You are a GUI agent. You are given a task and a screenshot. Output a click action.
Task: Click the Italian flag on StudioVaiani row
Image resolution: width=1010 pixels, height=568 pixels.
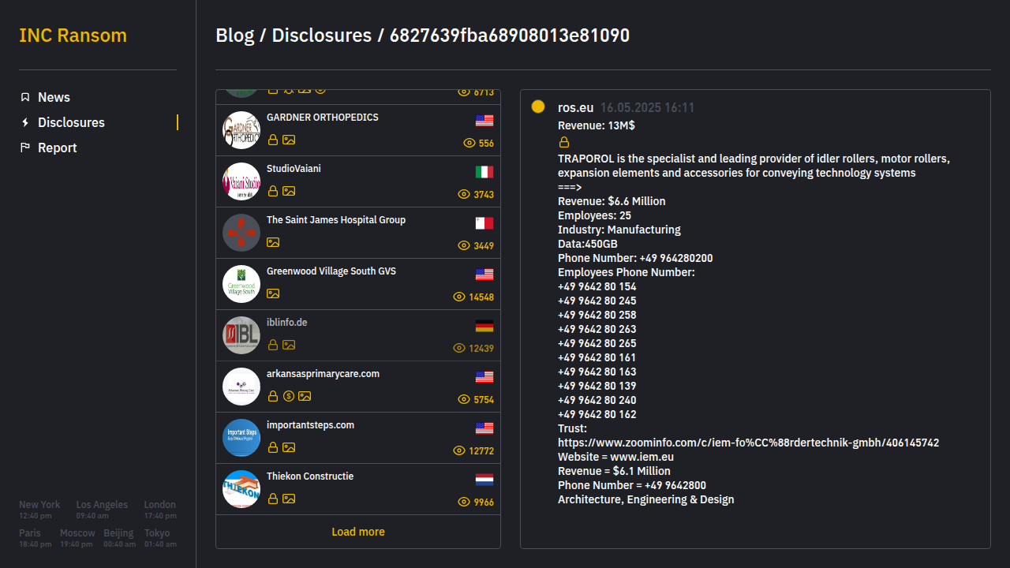click(x=484, y=172)
